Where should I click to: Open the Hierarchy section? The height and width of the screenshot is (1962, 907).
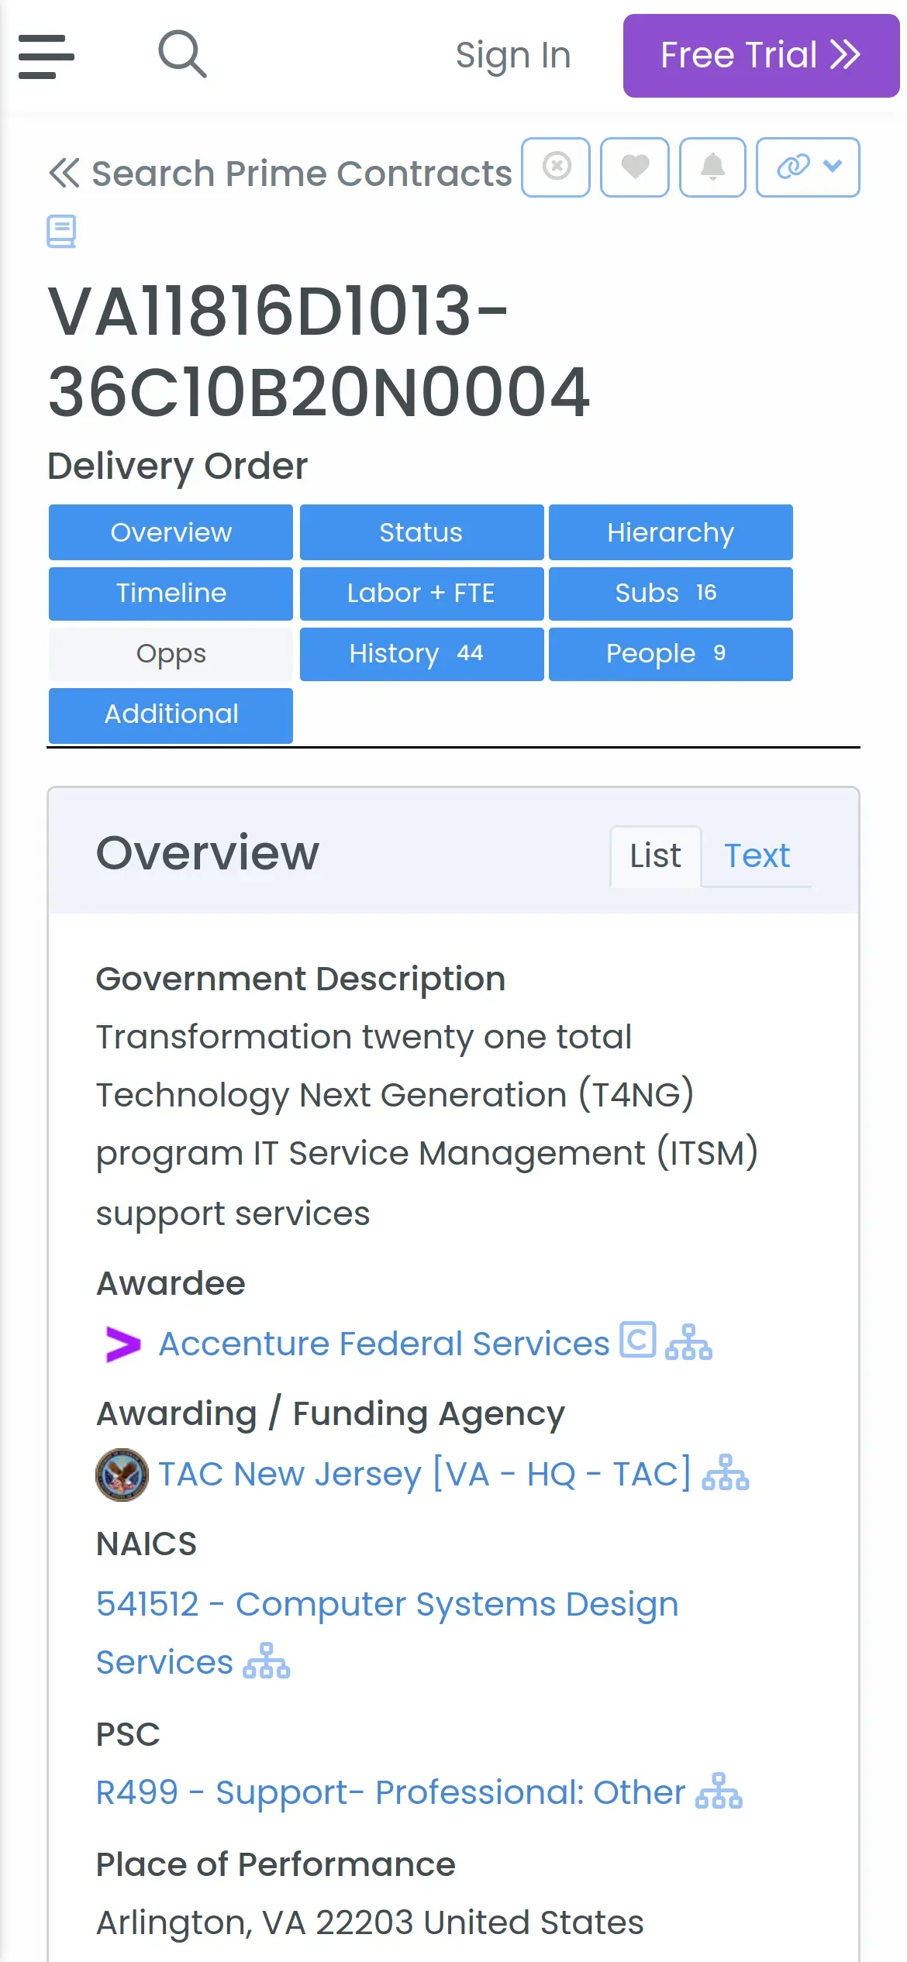[671, 532]
